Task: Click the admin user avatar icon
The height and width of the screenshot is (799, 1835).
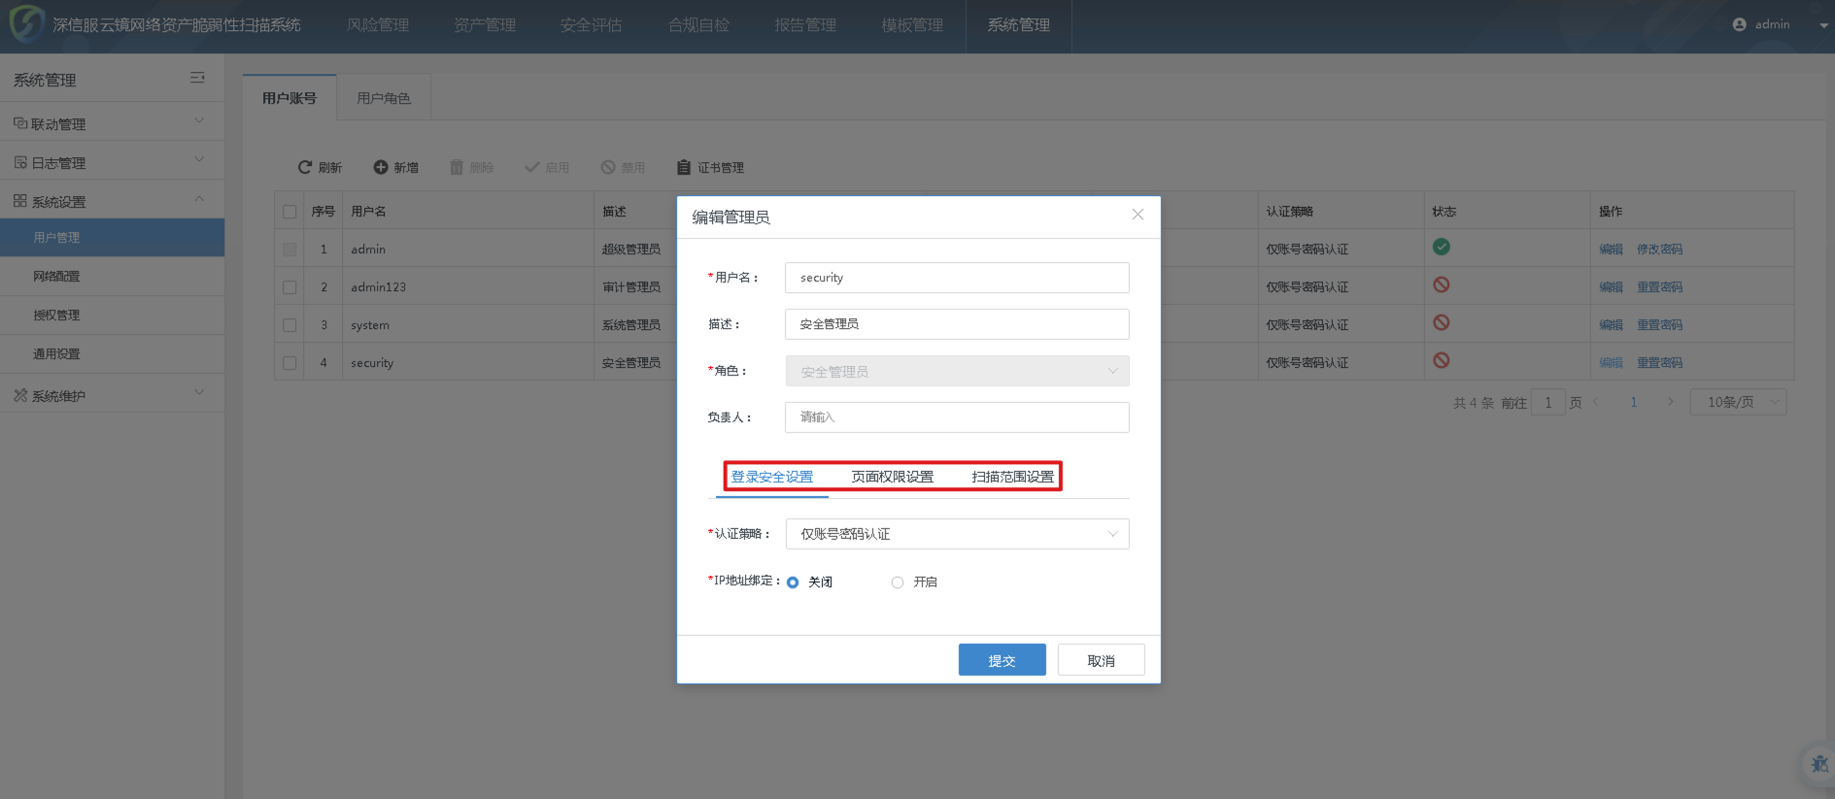Action: pyautogui.click(x=1740, y=24)
